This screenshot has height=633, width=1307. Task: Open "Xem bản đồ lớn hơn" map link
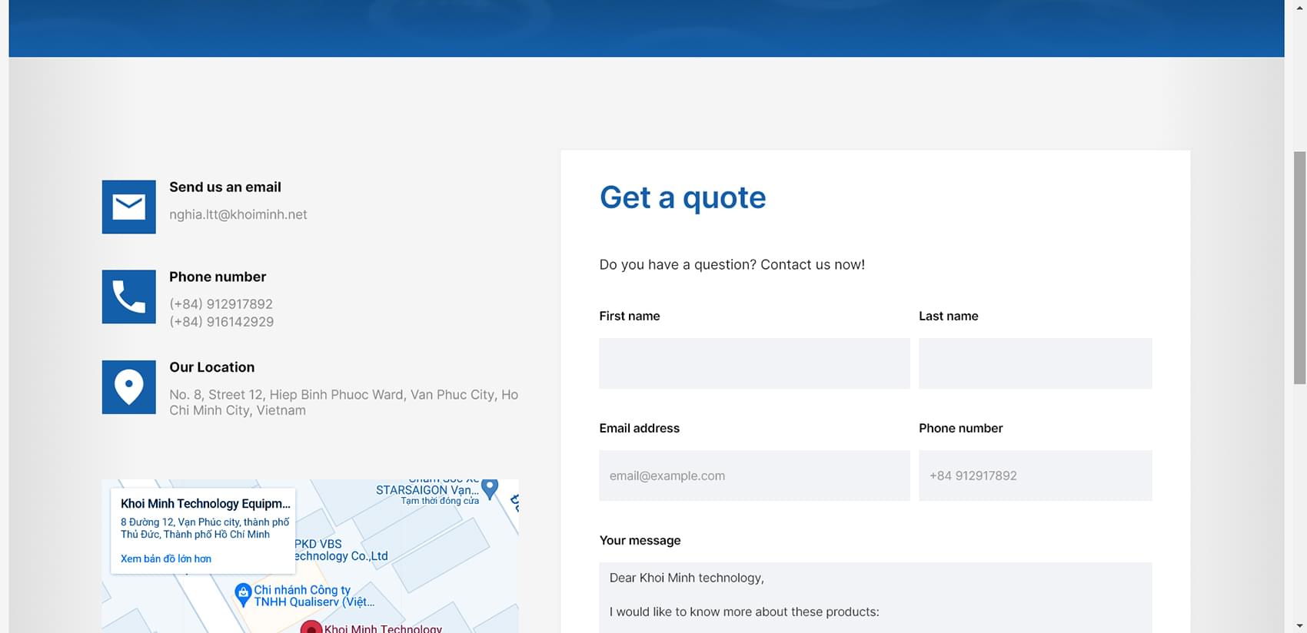click(x=165, y=558)
